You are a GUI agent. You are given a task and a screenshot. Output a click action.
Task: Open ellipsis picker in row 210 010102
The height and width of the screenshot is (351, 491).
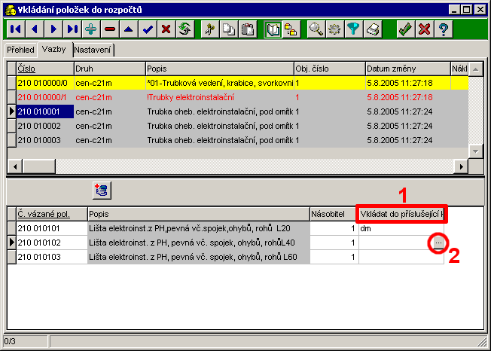click(x=438, y=243)
